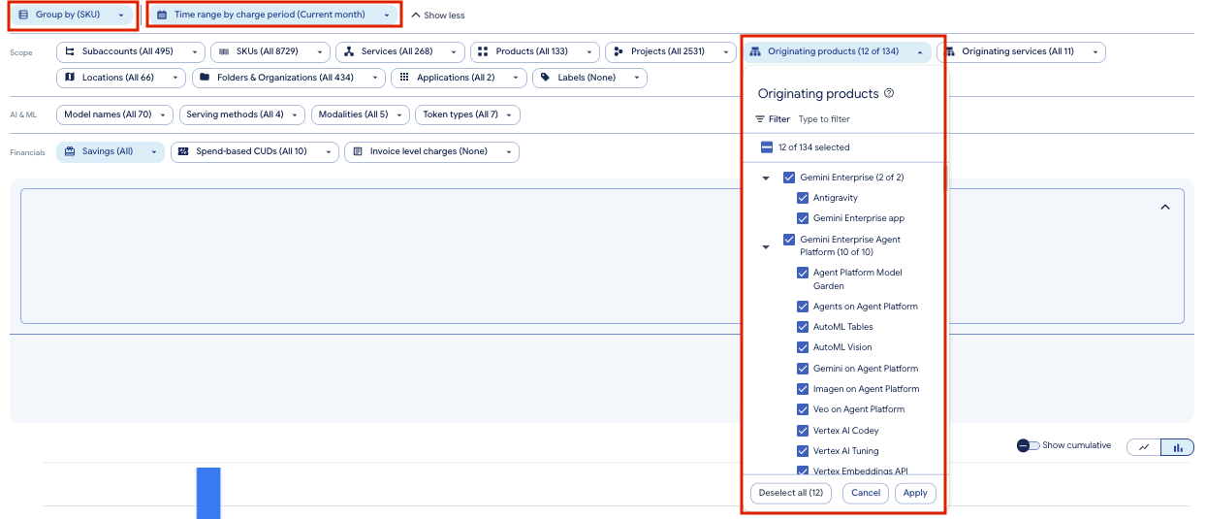Uncheck Gemini on Agent Platform
The image size is (1206, 519).
click(803, 369)
